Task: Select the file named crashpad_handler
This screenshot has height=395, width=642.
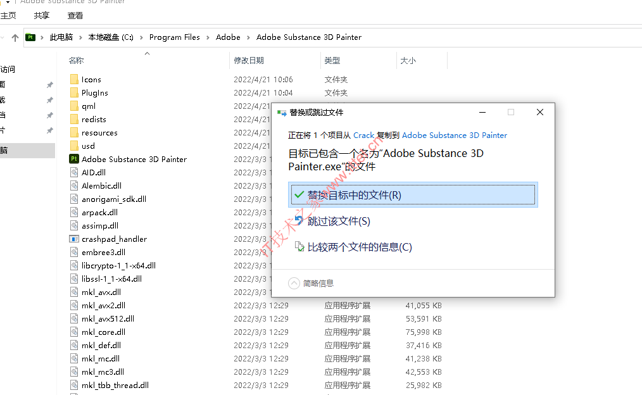Action: point(114,239)
